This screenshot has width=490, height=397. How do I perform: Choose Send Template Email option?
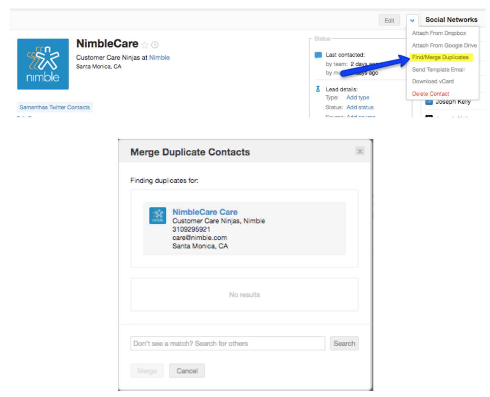(x=438, y=69)
